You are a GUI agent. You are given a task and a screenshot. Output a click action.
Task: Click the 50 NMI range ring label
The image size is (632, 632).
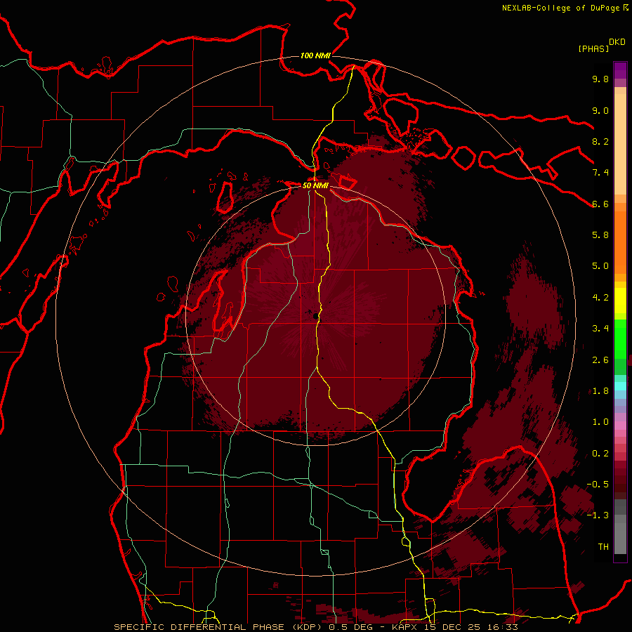(x=315, y=185)
